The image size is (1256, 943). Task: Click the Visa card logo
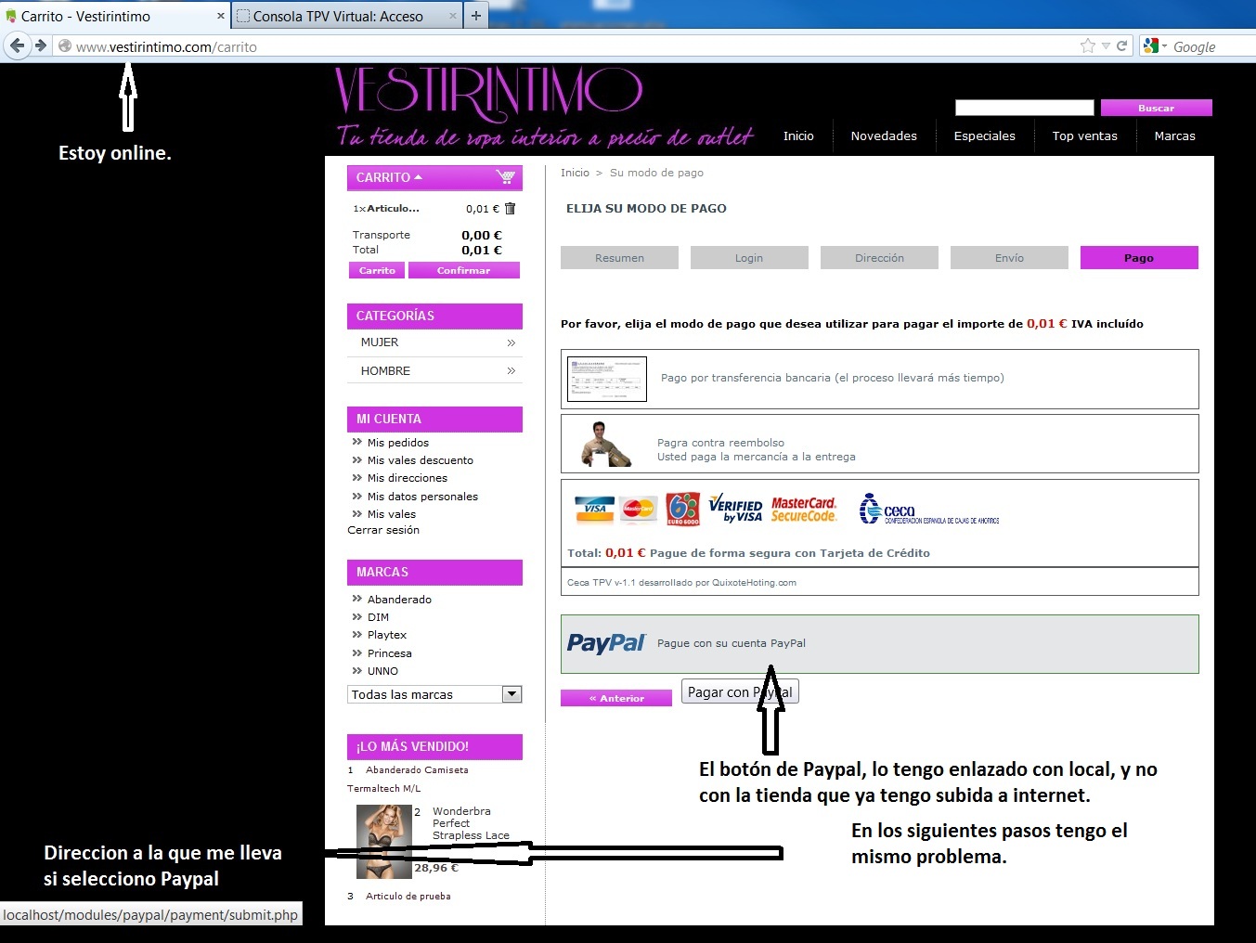pos(594,509)
